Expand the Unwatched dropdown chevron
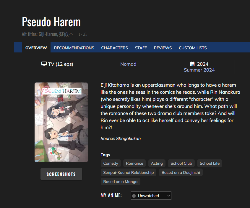The height and width of the screenshot is (208, 250). [x=168, y=196]
